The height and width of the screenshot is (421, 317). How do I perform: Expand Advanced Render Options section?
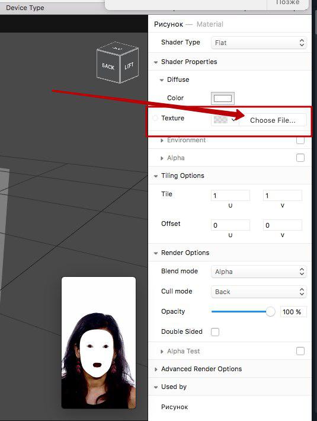tap(156, 369)
